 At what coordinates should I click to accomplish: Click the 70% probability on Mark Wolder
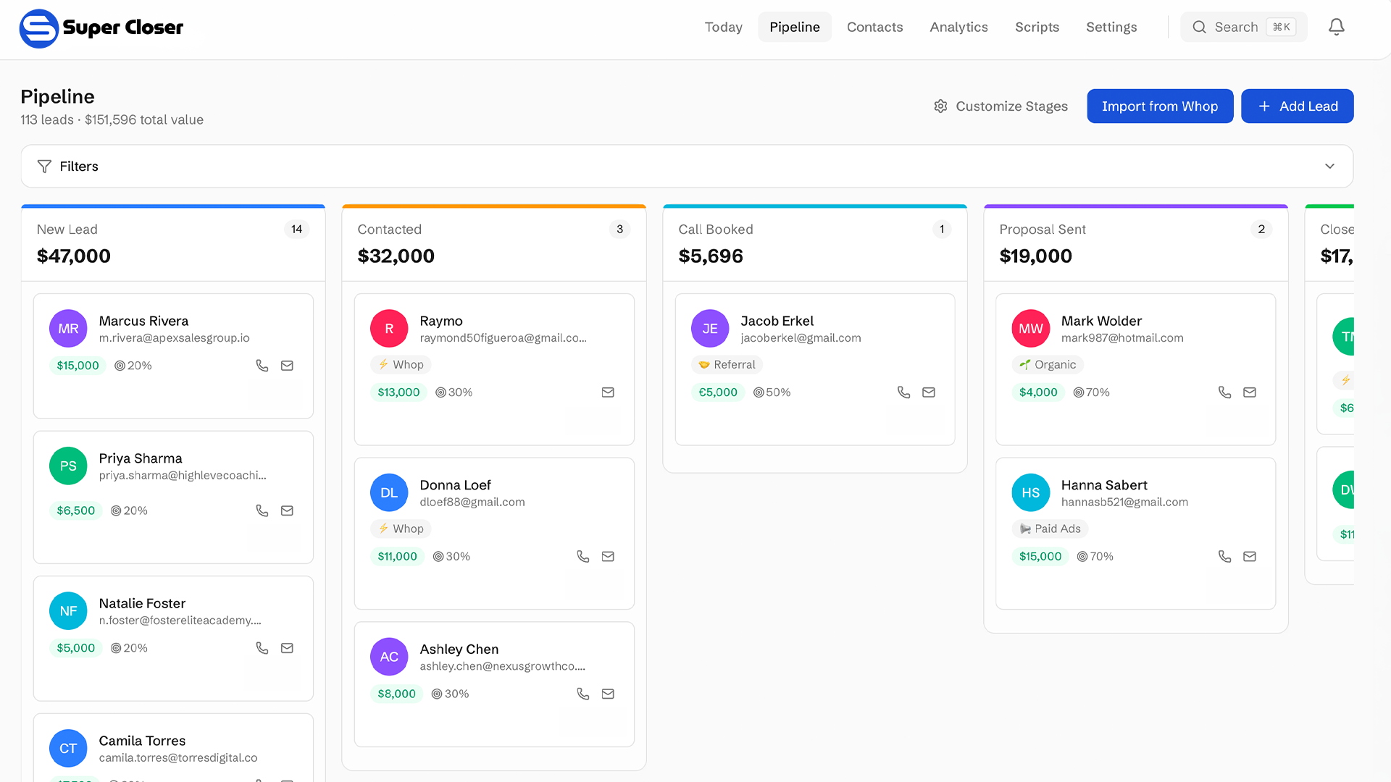tap(1091, 392)
